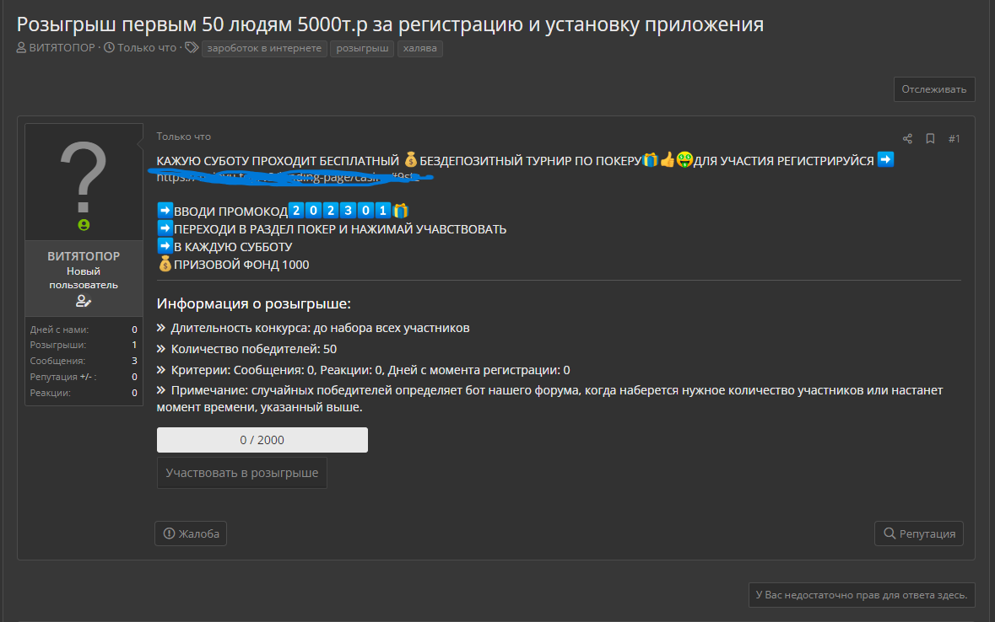This screenshot has width=995, height=622.
Task: Click the thread title Розыгрыш первым 50 людям
Action: point(390,24)
